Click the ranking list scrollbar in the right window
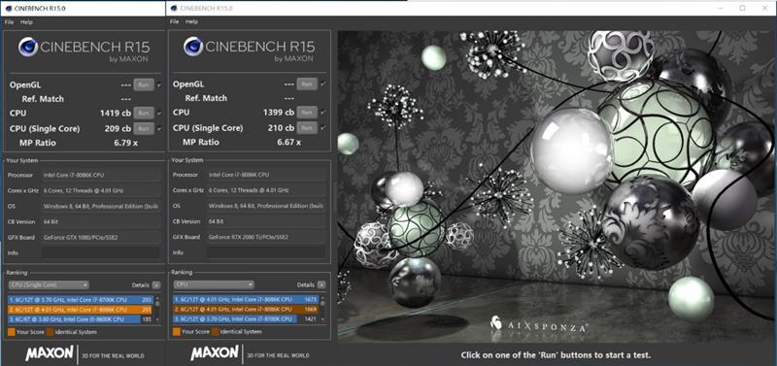 (323, 309)
